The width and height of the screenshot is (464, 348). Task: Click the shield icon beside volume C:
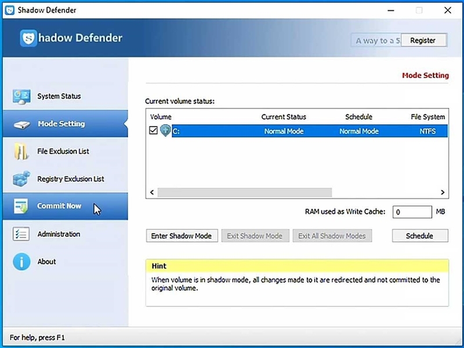point(165,130)
